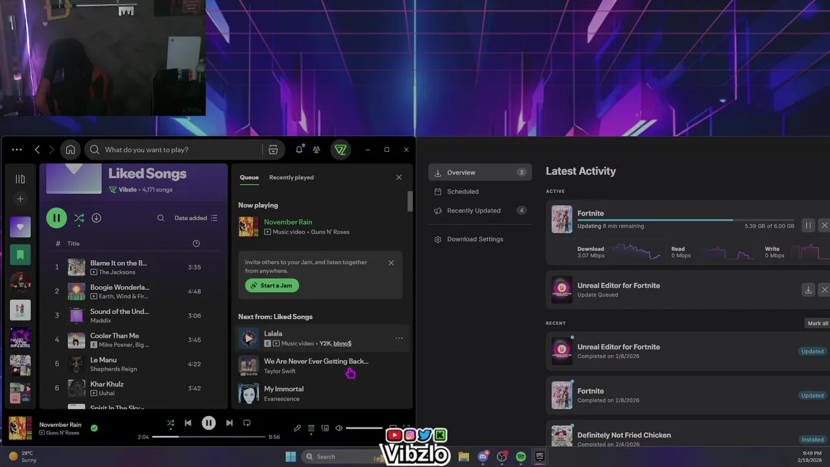Go back using Spotify's left arrow

(37, 150)
